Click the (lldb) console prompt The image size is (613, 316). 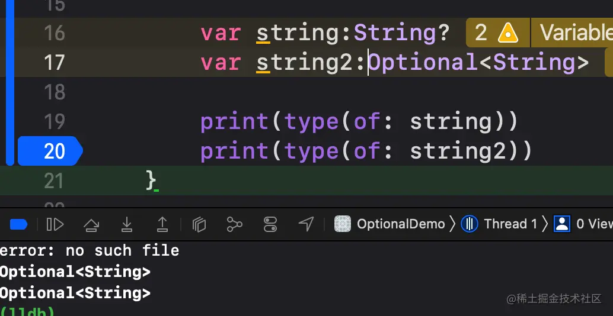[x=27, y=312]
